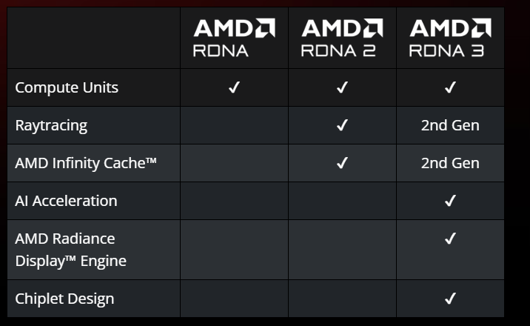
Task: Click AI Acceleration checkmark under RDNA 3
Action: pyautogui.click(x=450, y=201)
